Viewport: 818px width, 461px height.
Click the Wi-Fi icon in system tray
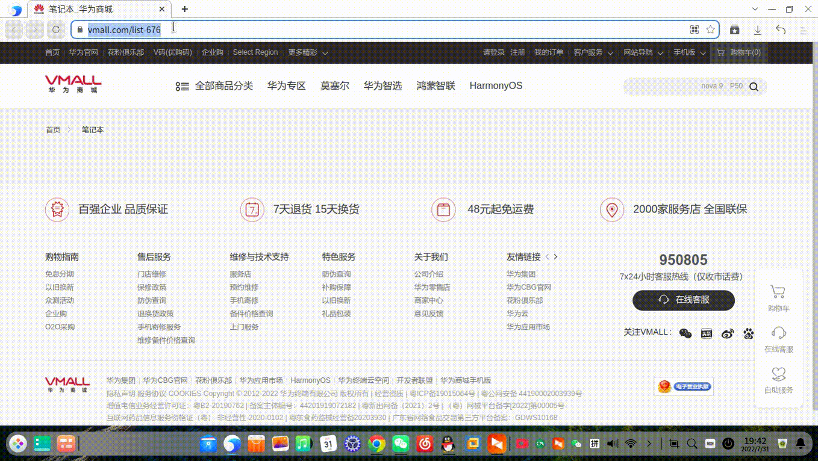[x=631, y=444]
